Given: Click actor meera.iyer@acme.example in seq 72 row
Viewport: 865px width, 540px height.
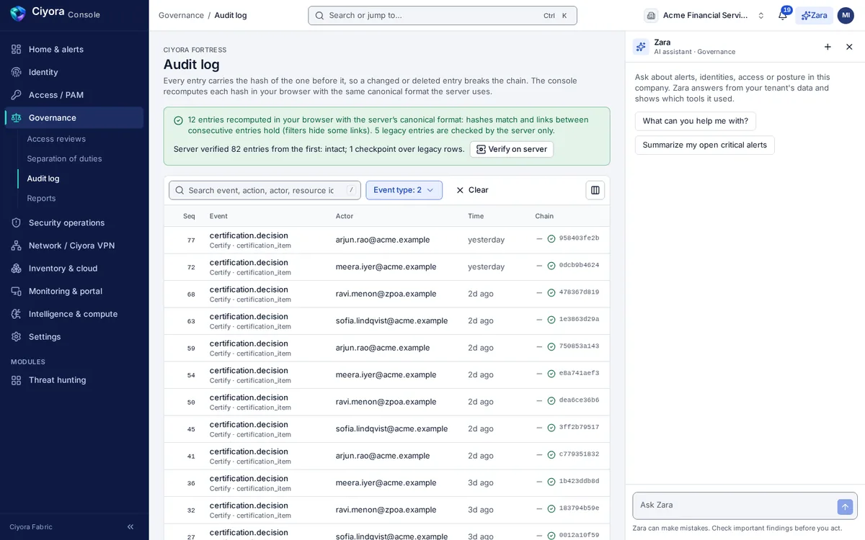Looking at the screenshot, I should 386,266.
